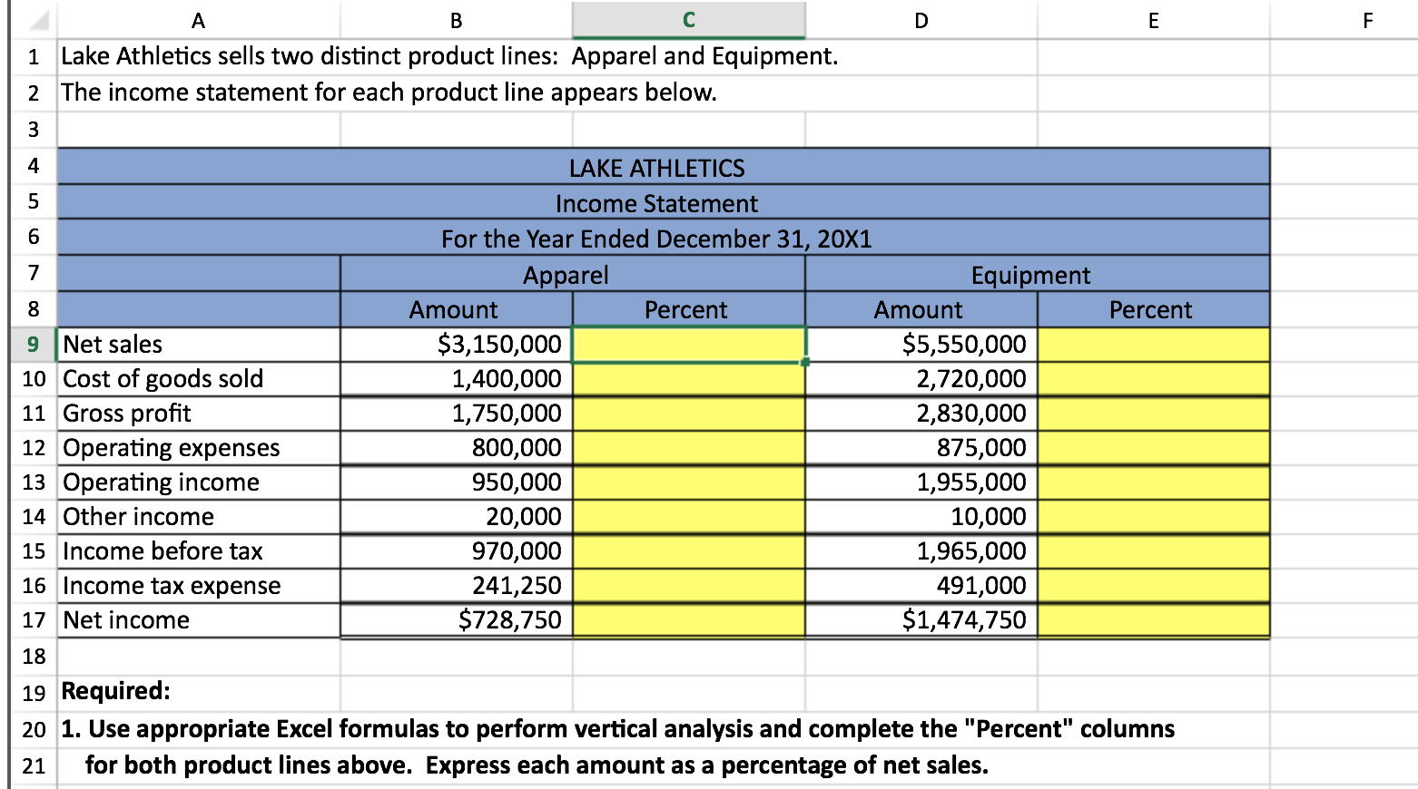Select the Gross profit label cell
This screenshot has width=1418, height=789.
click(x=199, y=414)
